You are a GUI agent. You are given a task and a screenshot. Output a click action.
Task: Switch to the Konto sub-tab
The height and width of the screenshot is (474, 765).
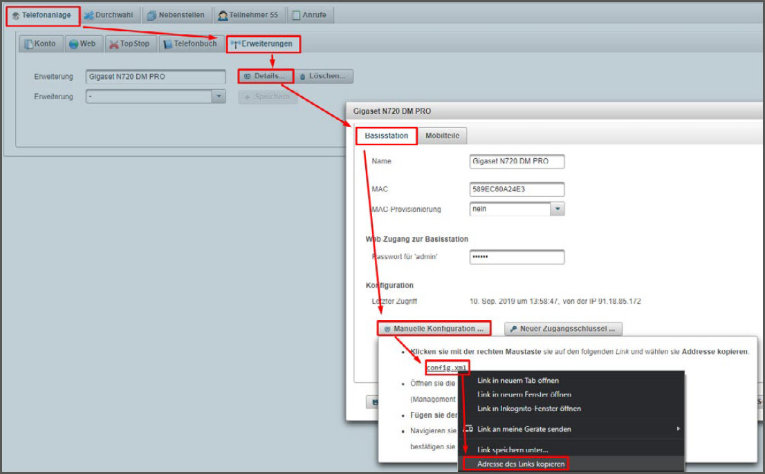click(x=41, y=44)
